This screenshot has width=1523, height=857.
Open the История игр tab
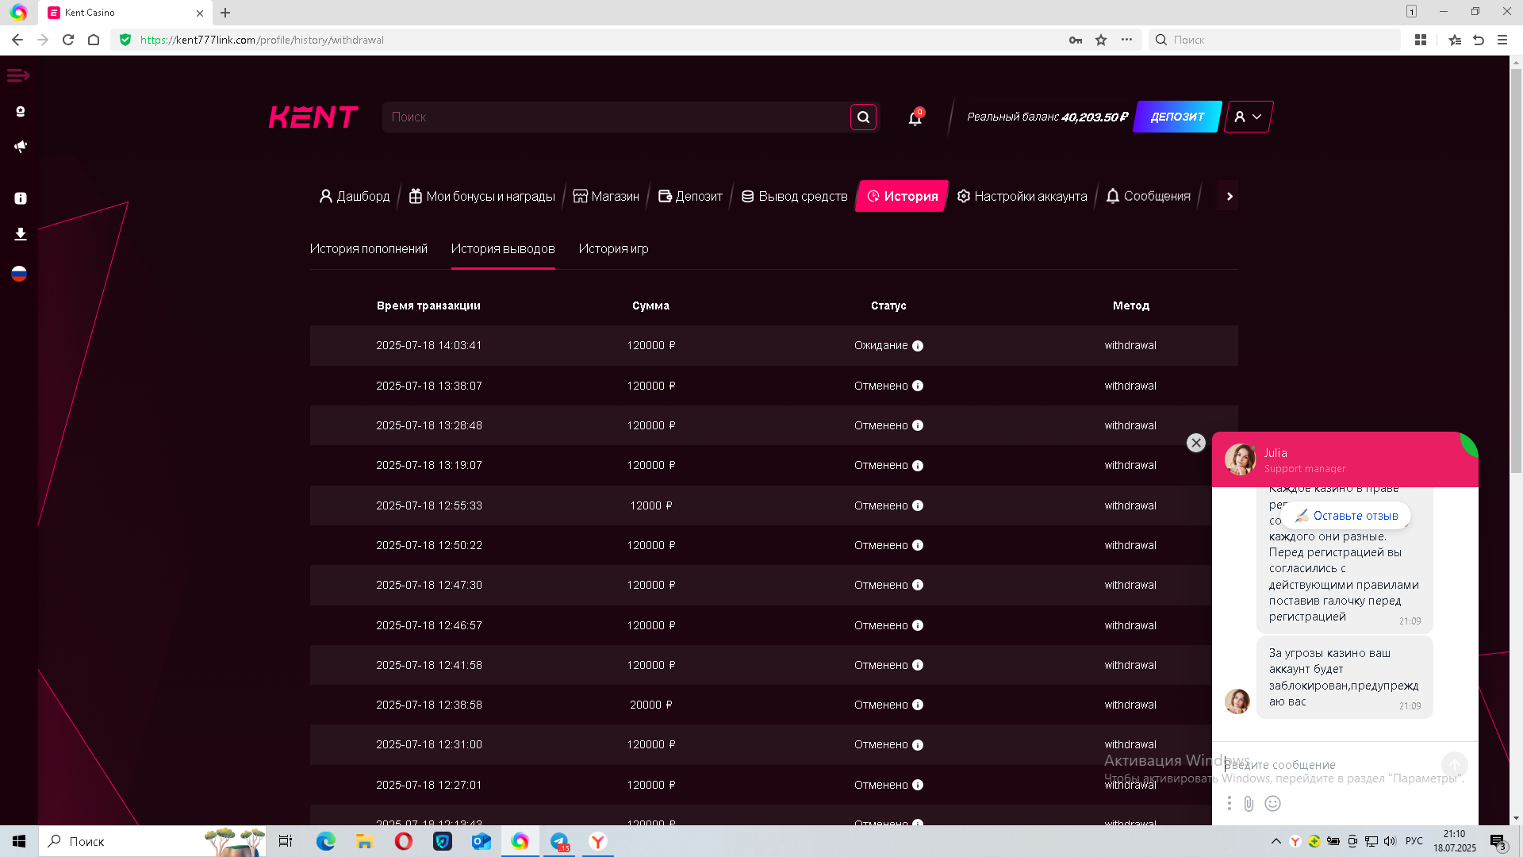[x=613, y=249]
